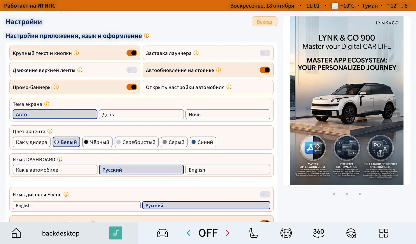416x244 pixels.
Task: Open the driver assistance settings icon
Action: tap(351, 233)
